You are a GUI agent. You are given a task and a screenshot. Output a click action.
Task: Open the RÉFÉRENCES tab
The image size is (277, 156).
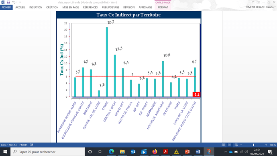[x=90, y=7]
